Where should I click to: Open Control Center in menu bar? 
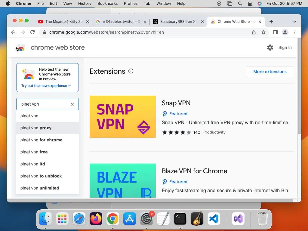tap(250, 4)
